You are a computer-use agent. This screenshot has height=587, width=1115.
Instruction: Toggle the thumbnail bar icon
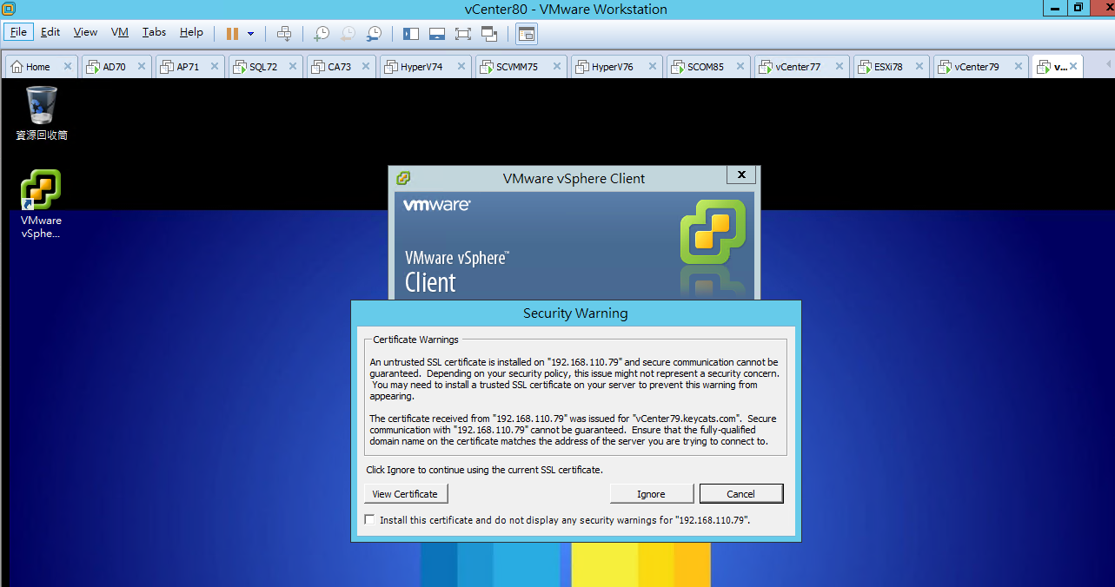click(x=437, y=33)
